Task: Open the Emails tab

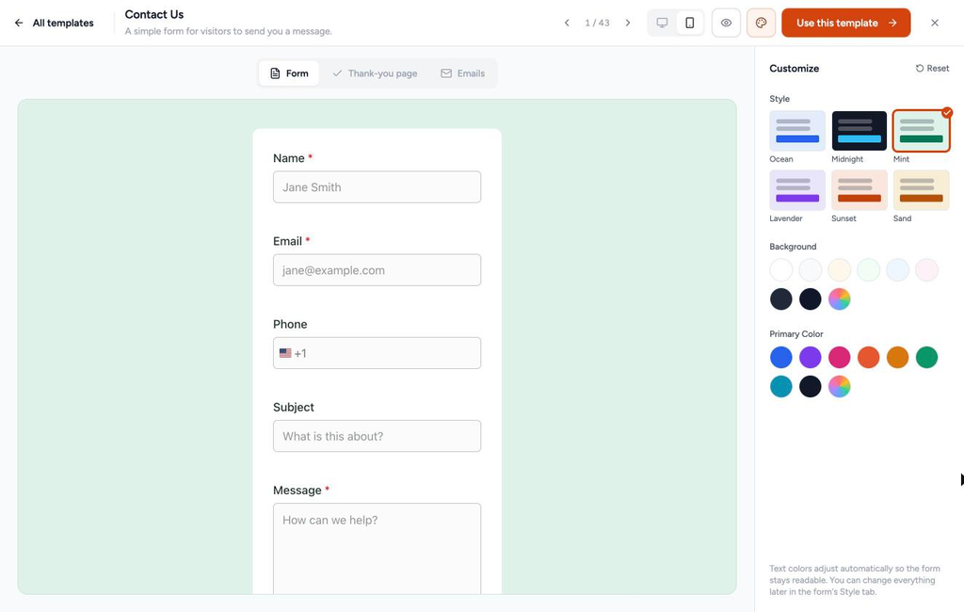Action: click(x=462, y=73)
